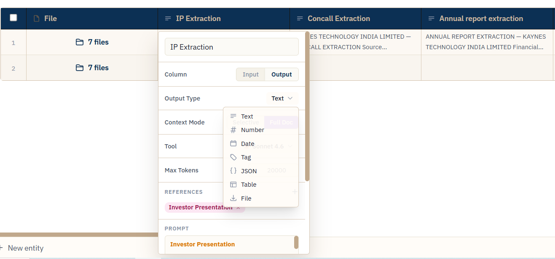The height and width of the screenshot is (259, 555).
Task: Click the lines icon next to Text option
Action: click(233, 116)
